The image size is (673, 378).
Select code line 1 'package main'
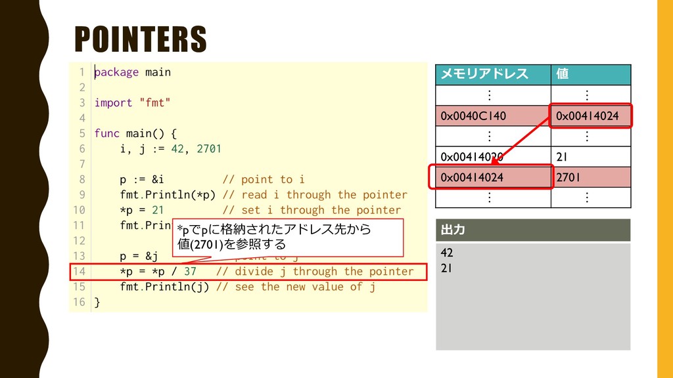click(x=133, y=72)
